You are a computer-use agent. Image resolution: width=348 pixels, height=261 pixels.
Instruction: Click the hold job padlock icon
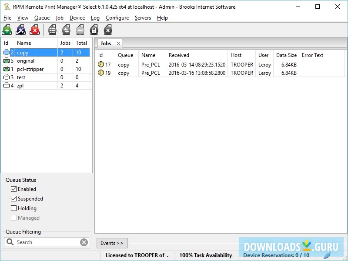pos(94,30)
